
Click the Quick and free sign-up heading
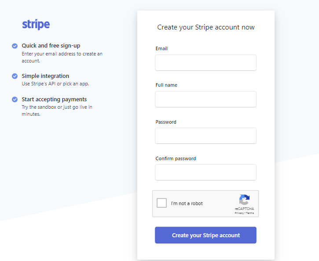[51, 46]
